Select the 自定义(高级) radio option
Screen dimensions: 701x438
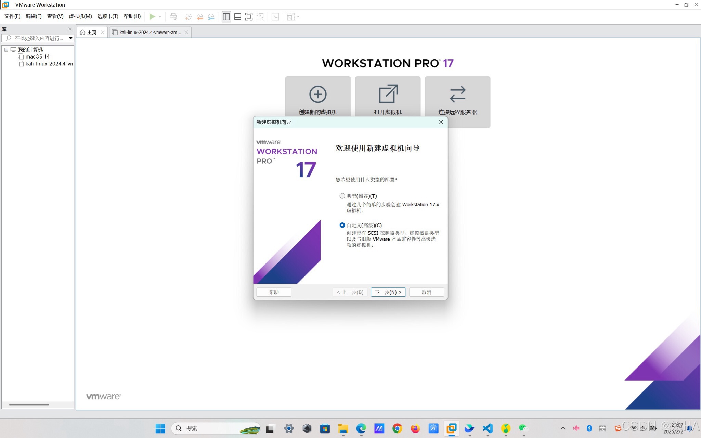pos(342,225)
